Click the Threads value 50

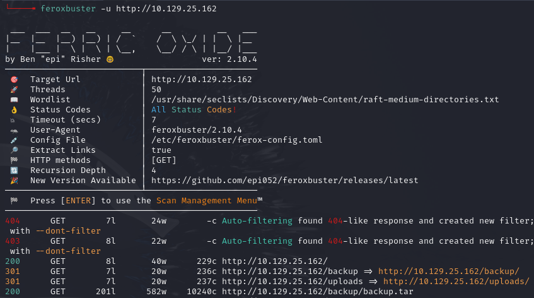pos(156,90)
